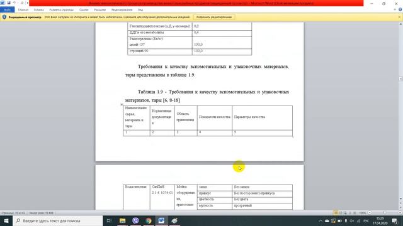The width and height of the screenshot is (403, 226).
Task: Click the стронций-90 table cell
Action: (x=159, y=51)
